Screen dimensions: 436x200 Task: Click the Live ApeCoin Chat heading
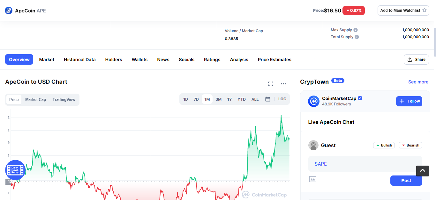click(331, 122)
